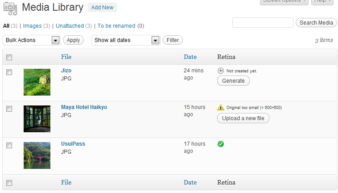Click the Add New link

click(102, 8)
